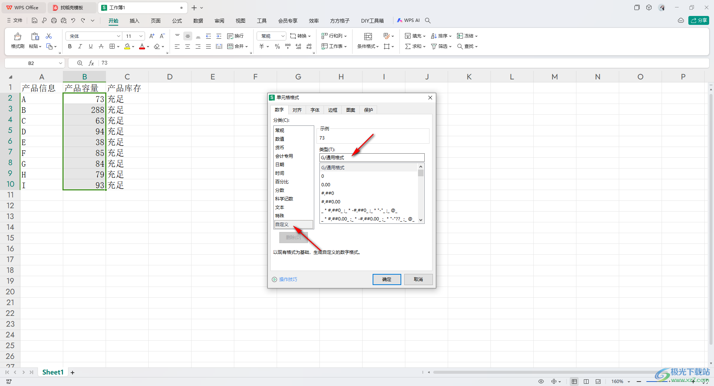714x386 pixels.
Task: Click the Format Painter icon
Action: (x=17, y=36)
